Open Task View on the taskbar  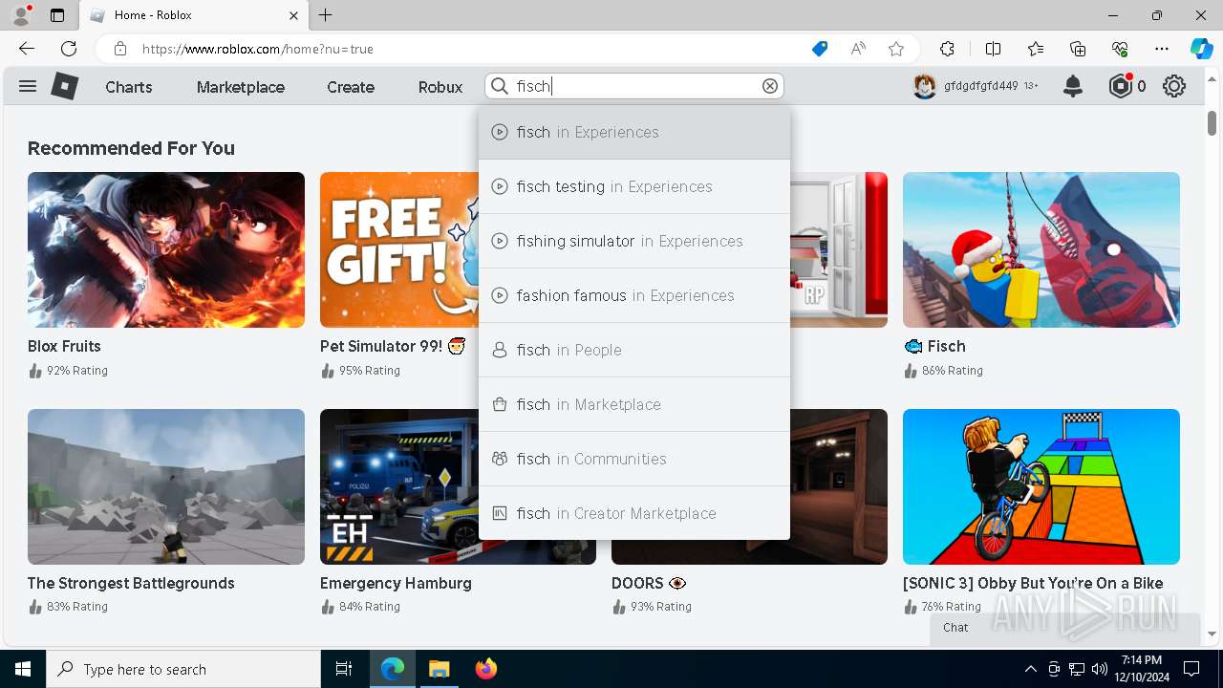344,669
